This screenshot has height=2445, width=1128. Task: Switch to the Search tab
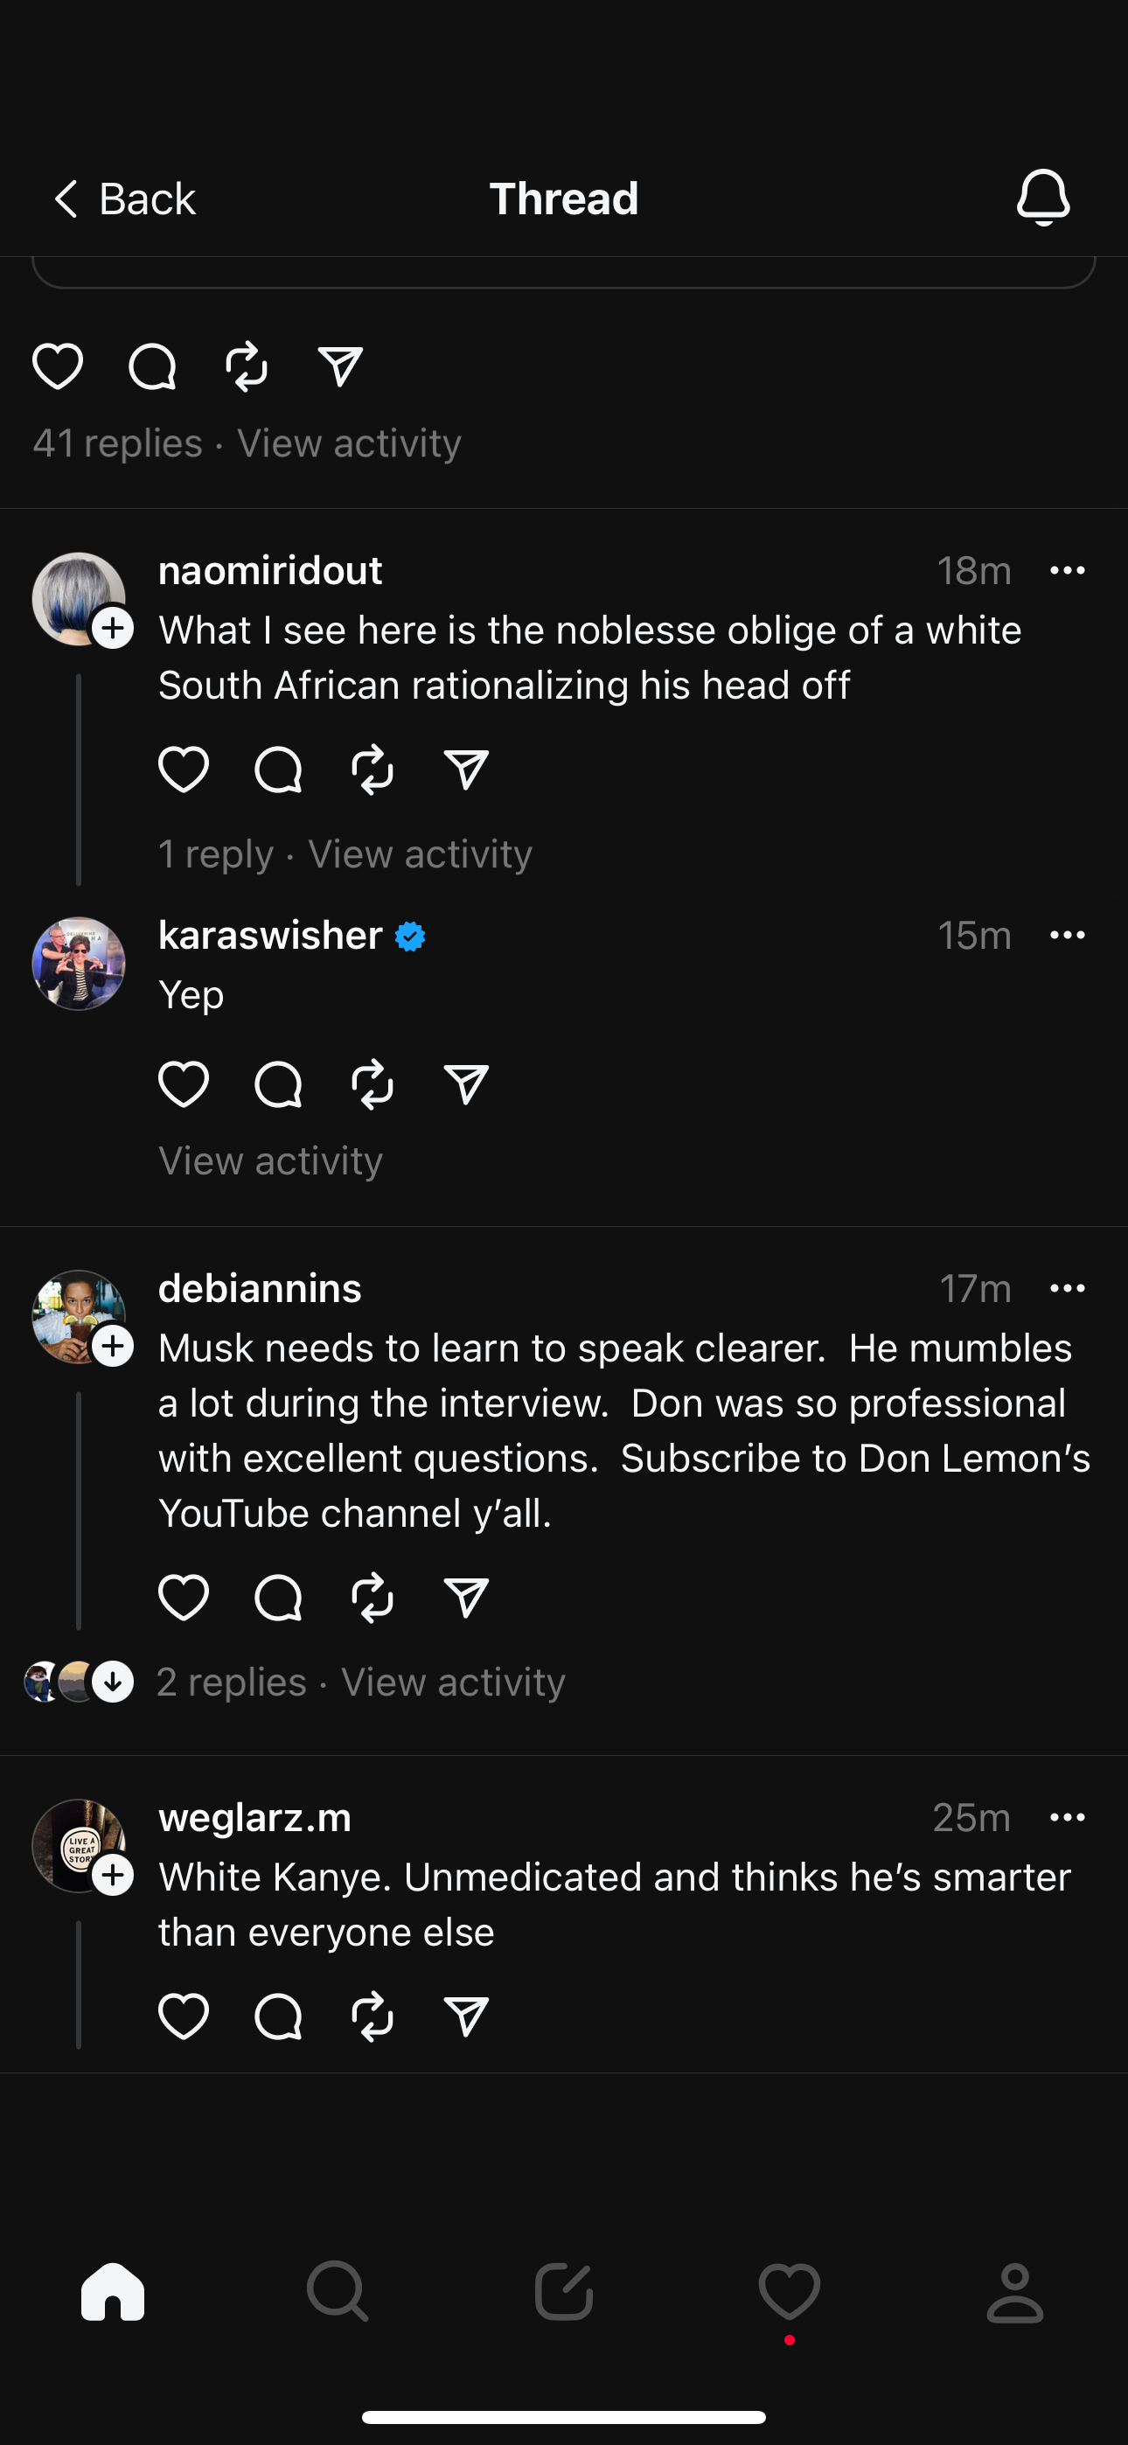click(338, 2291)
